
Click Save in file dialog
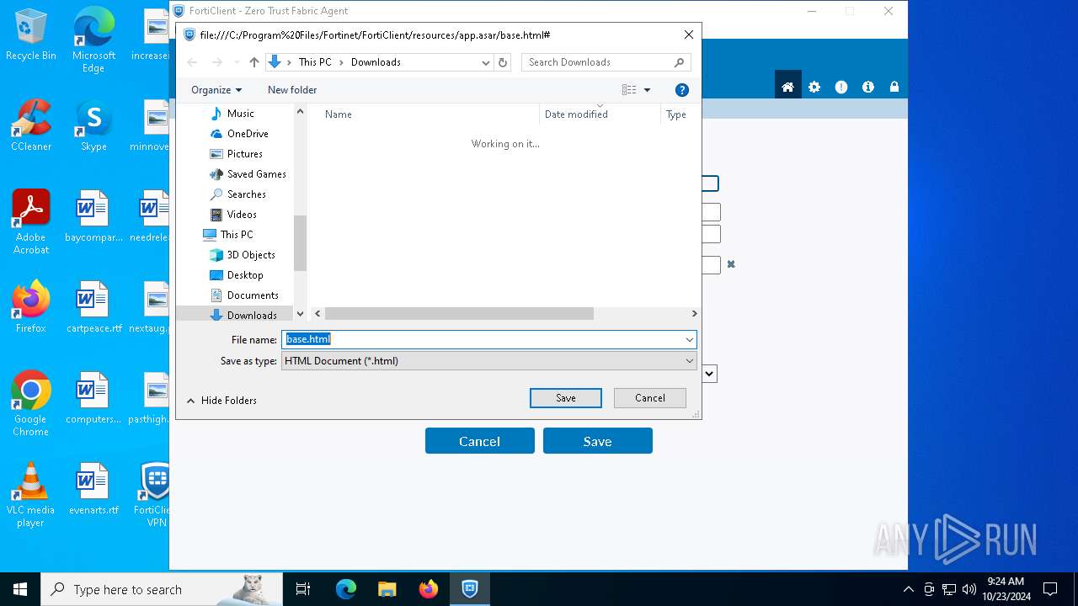coord(566,398)
